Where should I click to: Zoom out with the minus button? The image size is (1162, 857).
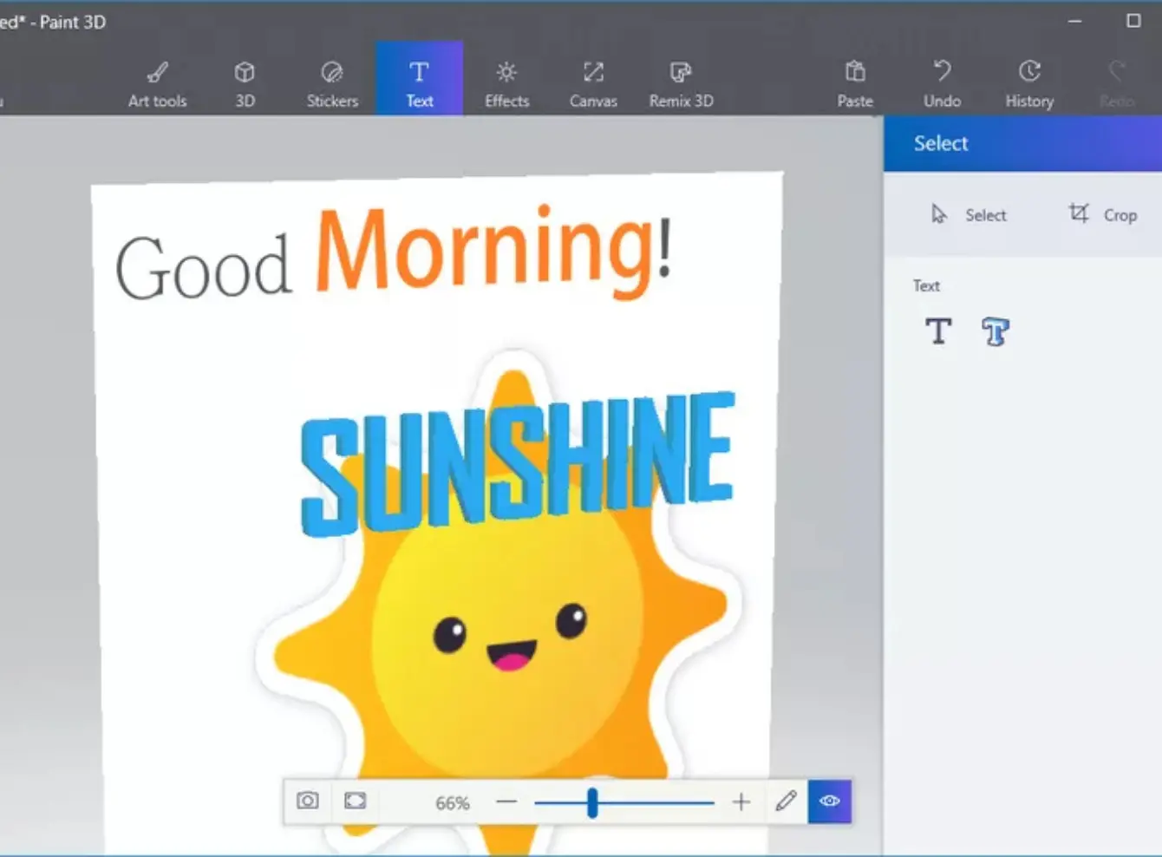tap(506, 802)
